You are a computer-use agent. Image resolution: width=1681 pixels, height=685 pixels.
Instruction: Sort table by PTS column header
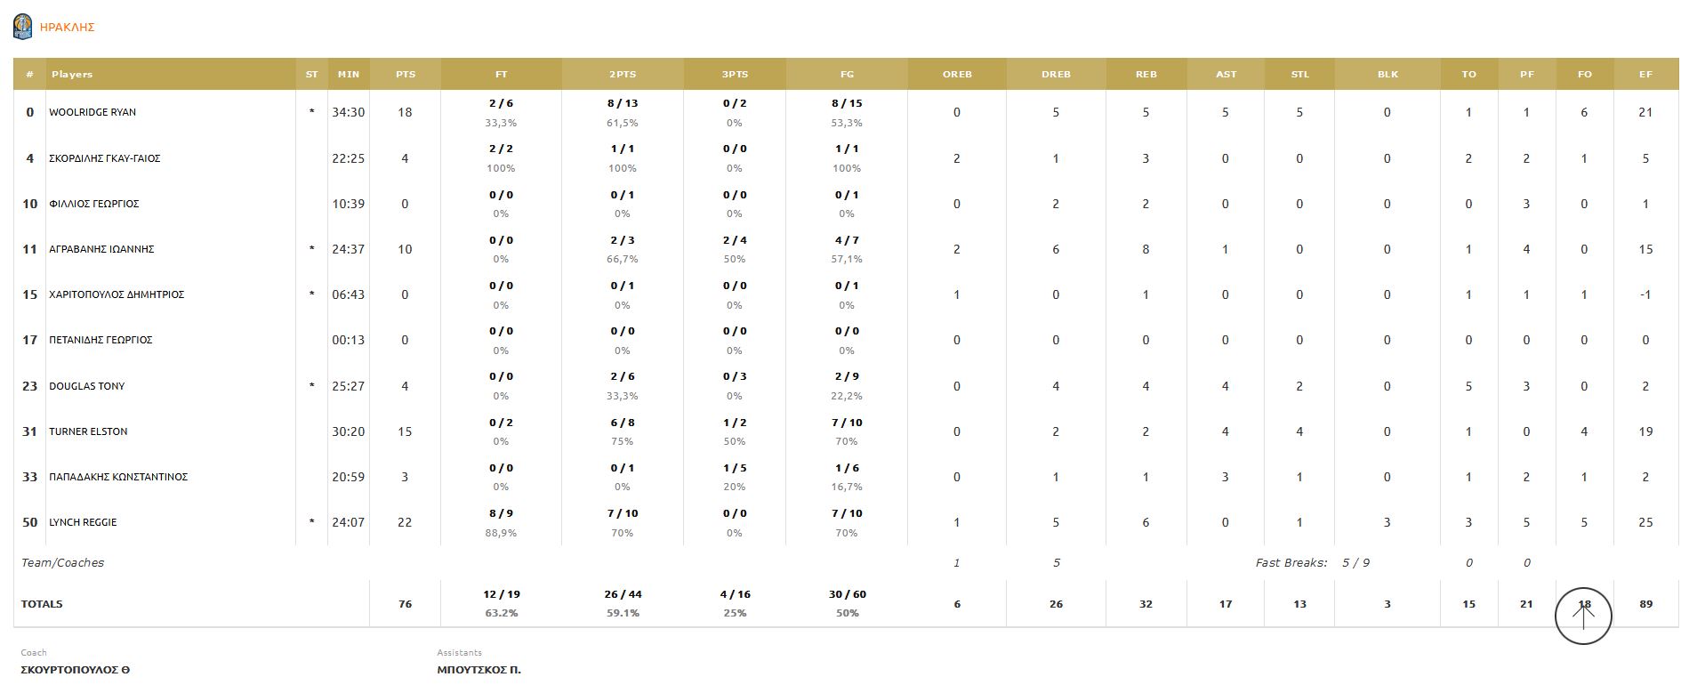click(406, 74)
